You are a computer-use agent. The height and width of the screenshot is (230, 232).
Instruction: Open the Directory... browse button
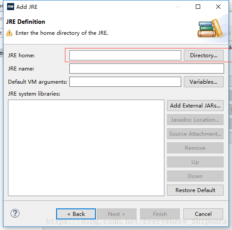tap(204, 56)
